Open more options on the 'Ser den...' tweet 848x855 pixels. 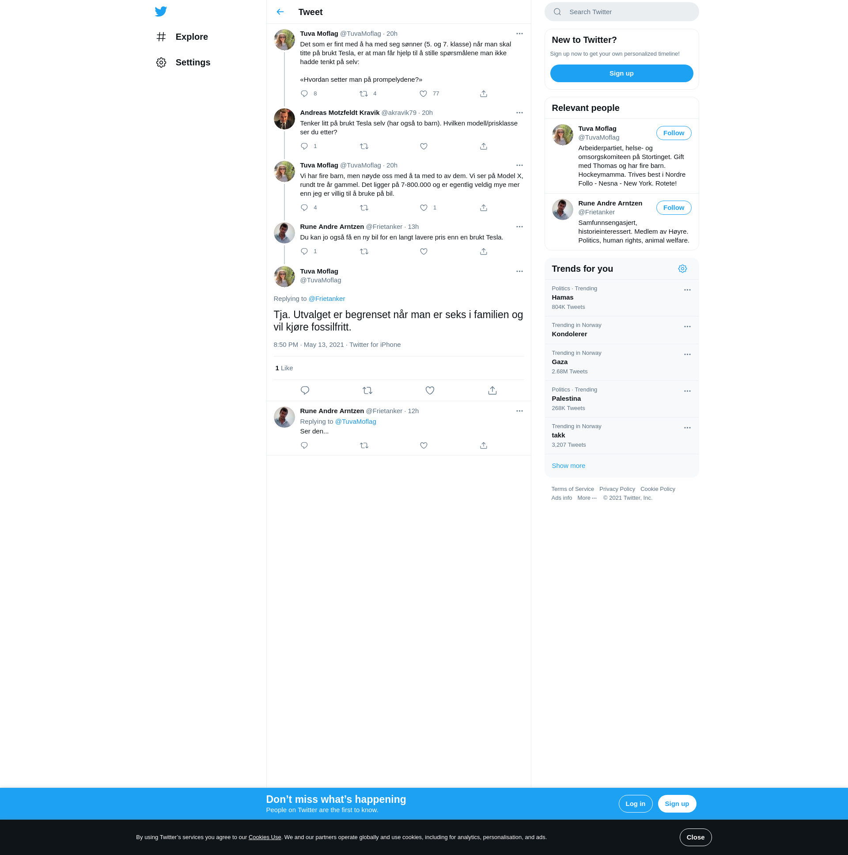click(519, 411)
